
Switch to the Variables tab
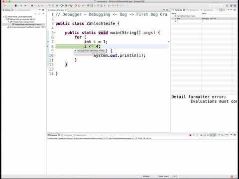(178, 10)
